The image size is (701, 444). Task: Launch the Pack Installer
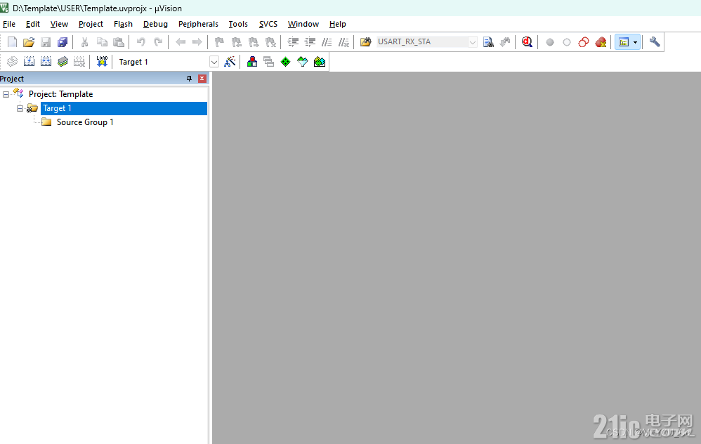click(320, 62)
